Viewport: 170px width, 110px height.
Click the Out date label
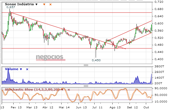coord(146,108)
